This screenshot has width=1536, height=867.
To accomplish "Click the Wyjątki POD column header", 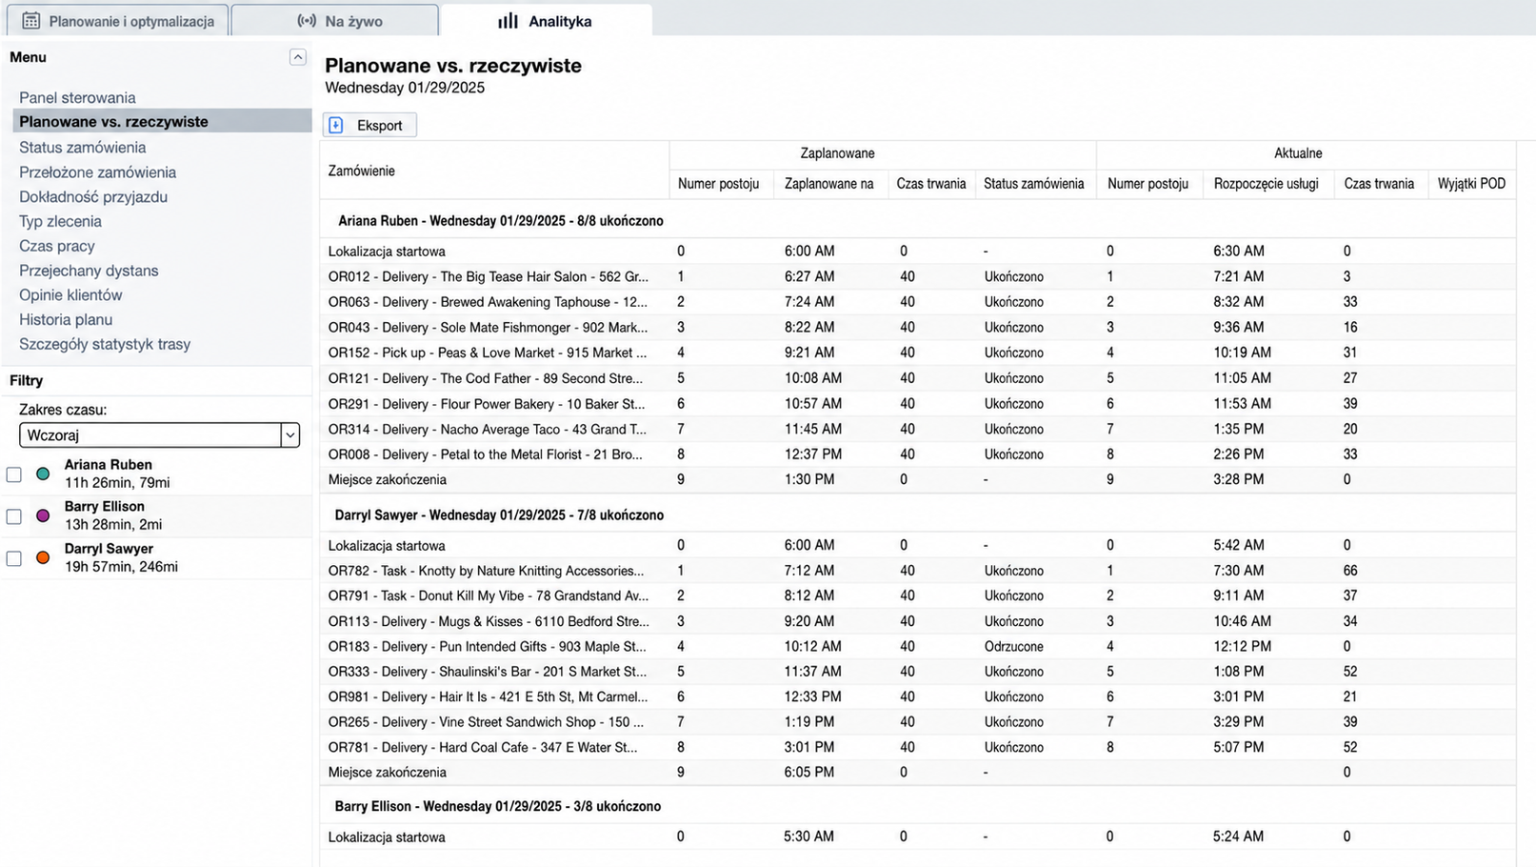I will 1471,184.
